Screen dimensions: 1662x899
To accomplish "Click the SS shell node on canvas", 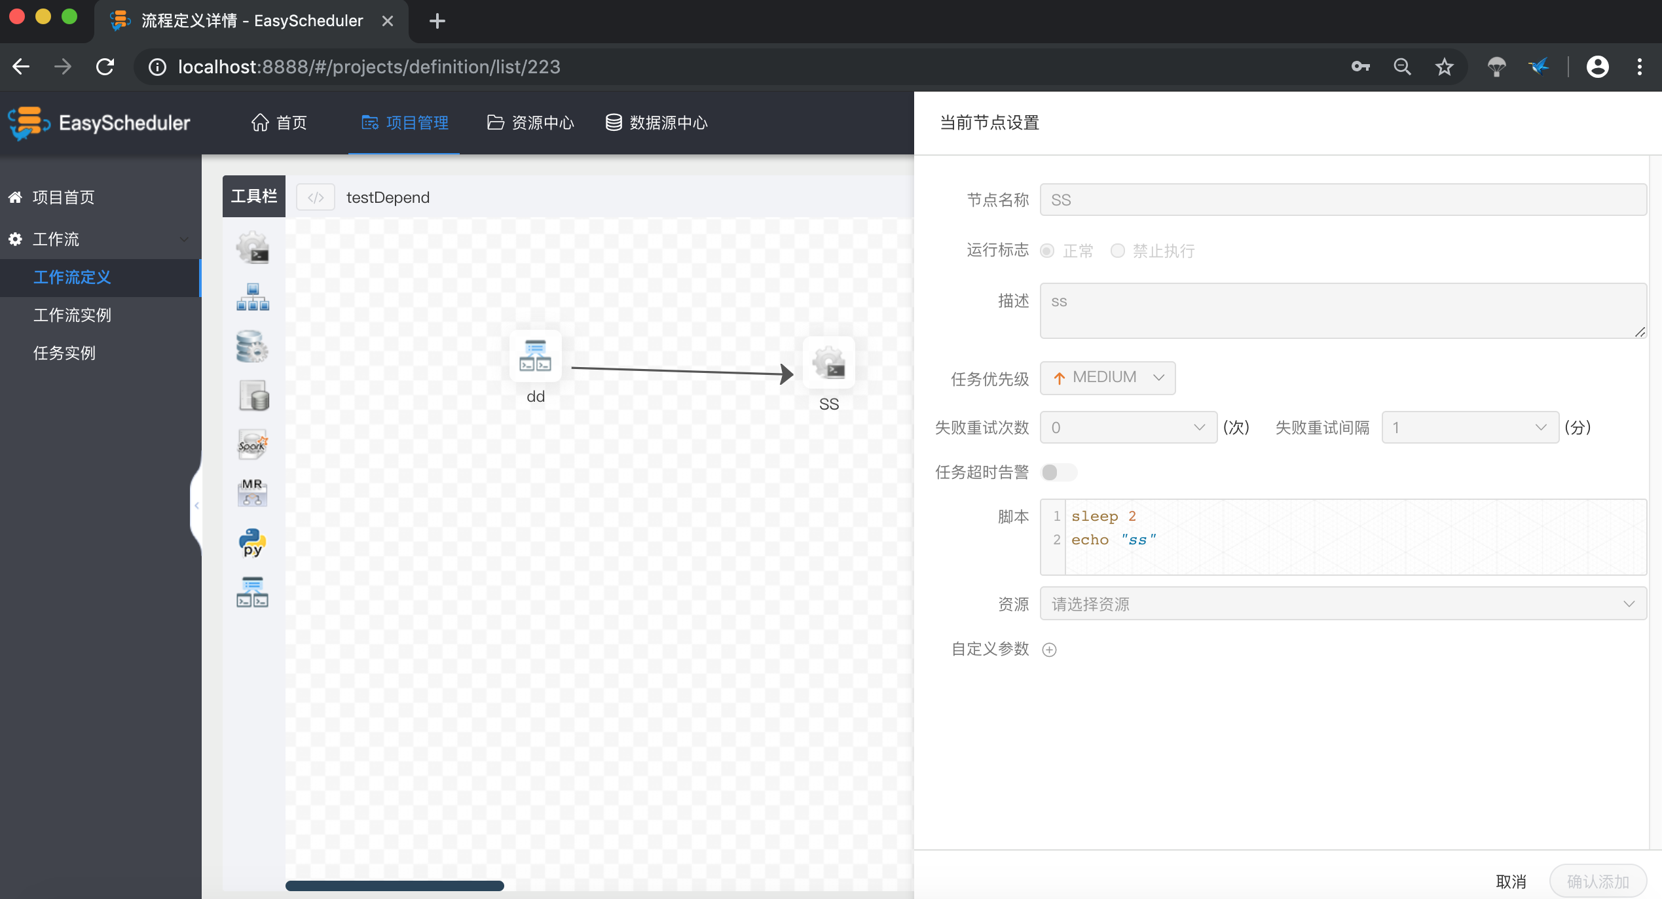I will 829,363.
